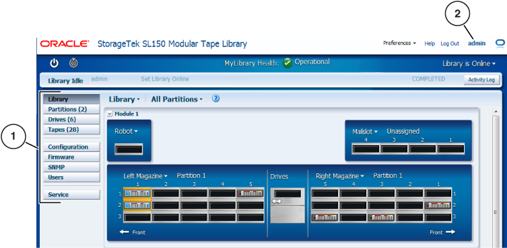The height and width of the screenshot is (248, 507).
Task: Open Drives (6) in the sidebar
Action: click(71, 120)
